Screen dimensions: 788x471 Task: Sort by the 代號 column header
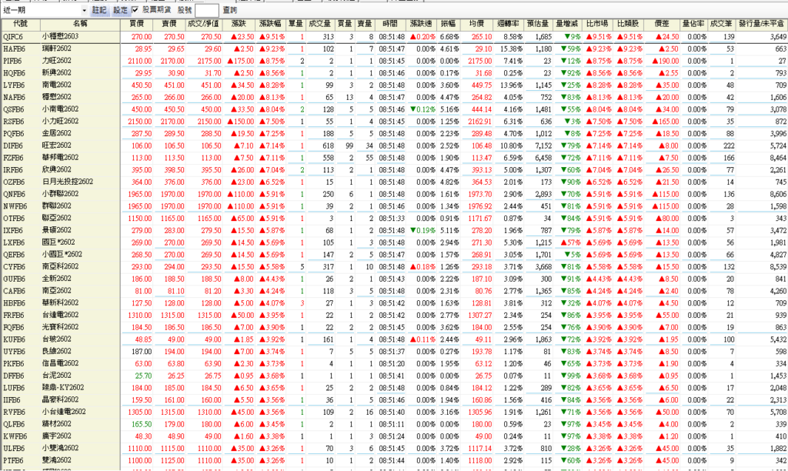coord(21,25)
